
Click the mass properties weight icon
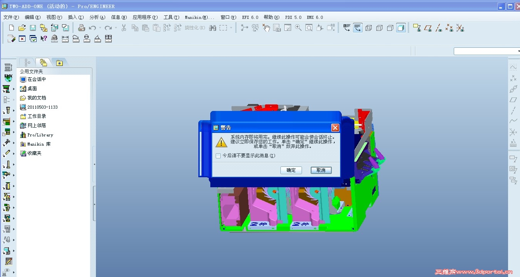coord(54,39)
